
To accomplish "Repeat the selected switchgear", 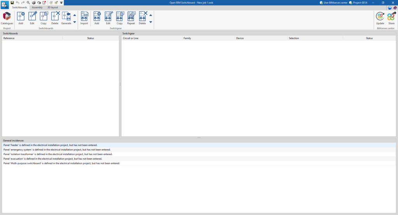I will pos(131,18).
